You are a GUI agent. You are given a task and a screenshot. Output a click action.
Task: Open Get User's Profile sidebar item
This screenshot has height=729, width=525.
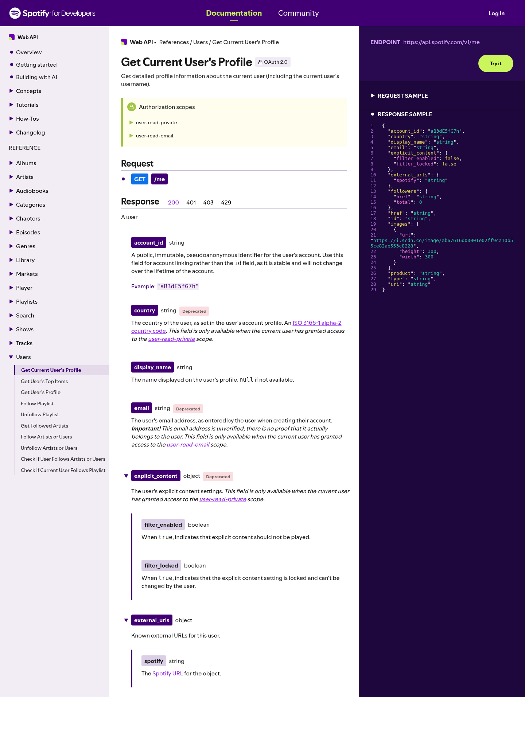[40, 392]
